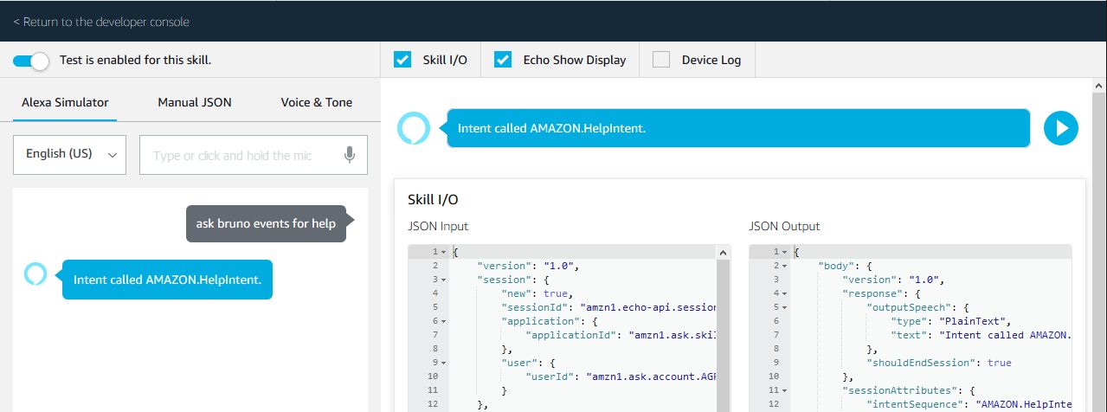Select the Alexa Simulator tab
Screen dimensions: 1107x412
coord(65,102)
